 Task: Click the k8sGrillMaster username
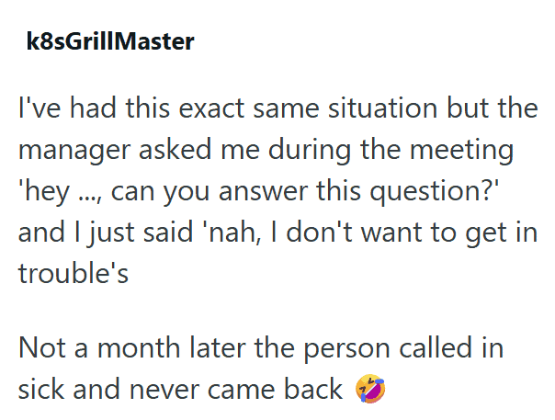110,43
